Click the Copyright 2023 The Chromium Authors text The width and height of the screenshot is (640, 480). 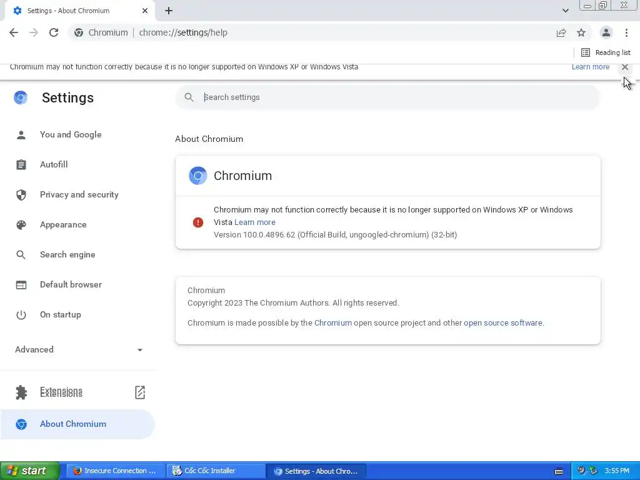click(293, 303)
